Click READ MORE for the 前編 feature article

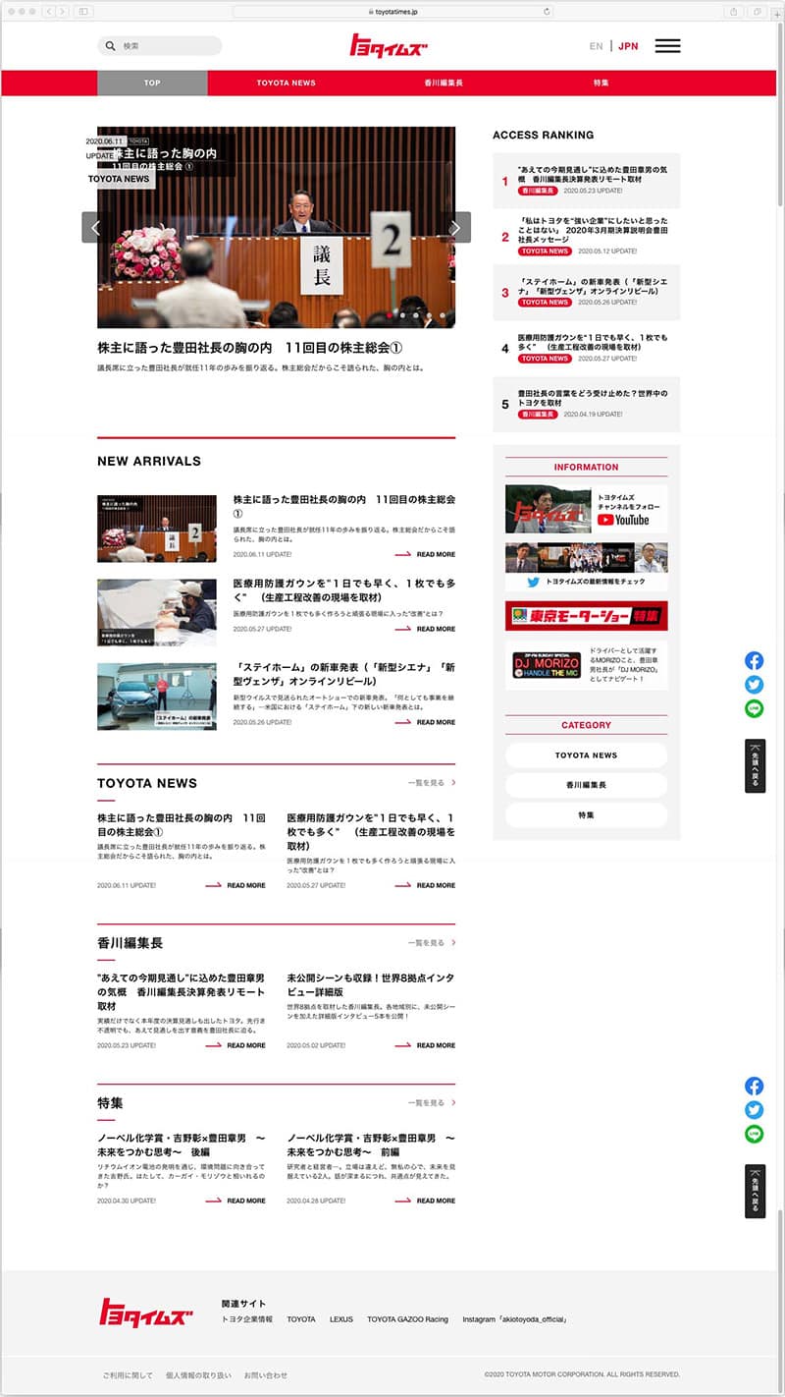click(x=425, y=1201)
